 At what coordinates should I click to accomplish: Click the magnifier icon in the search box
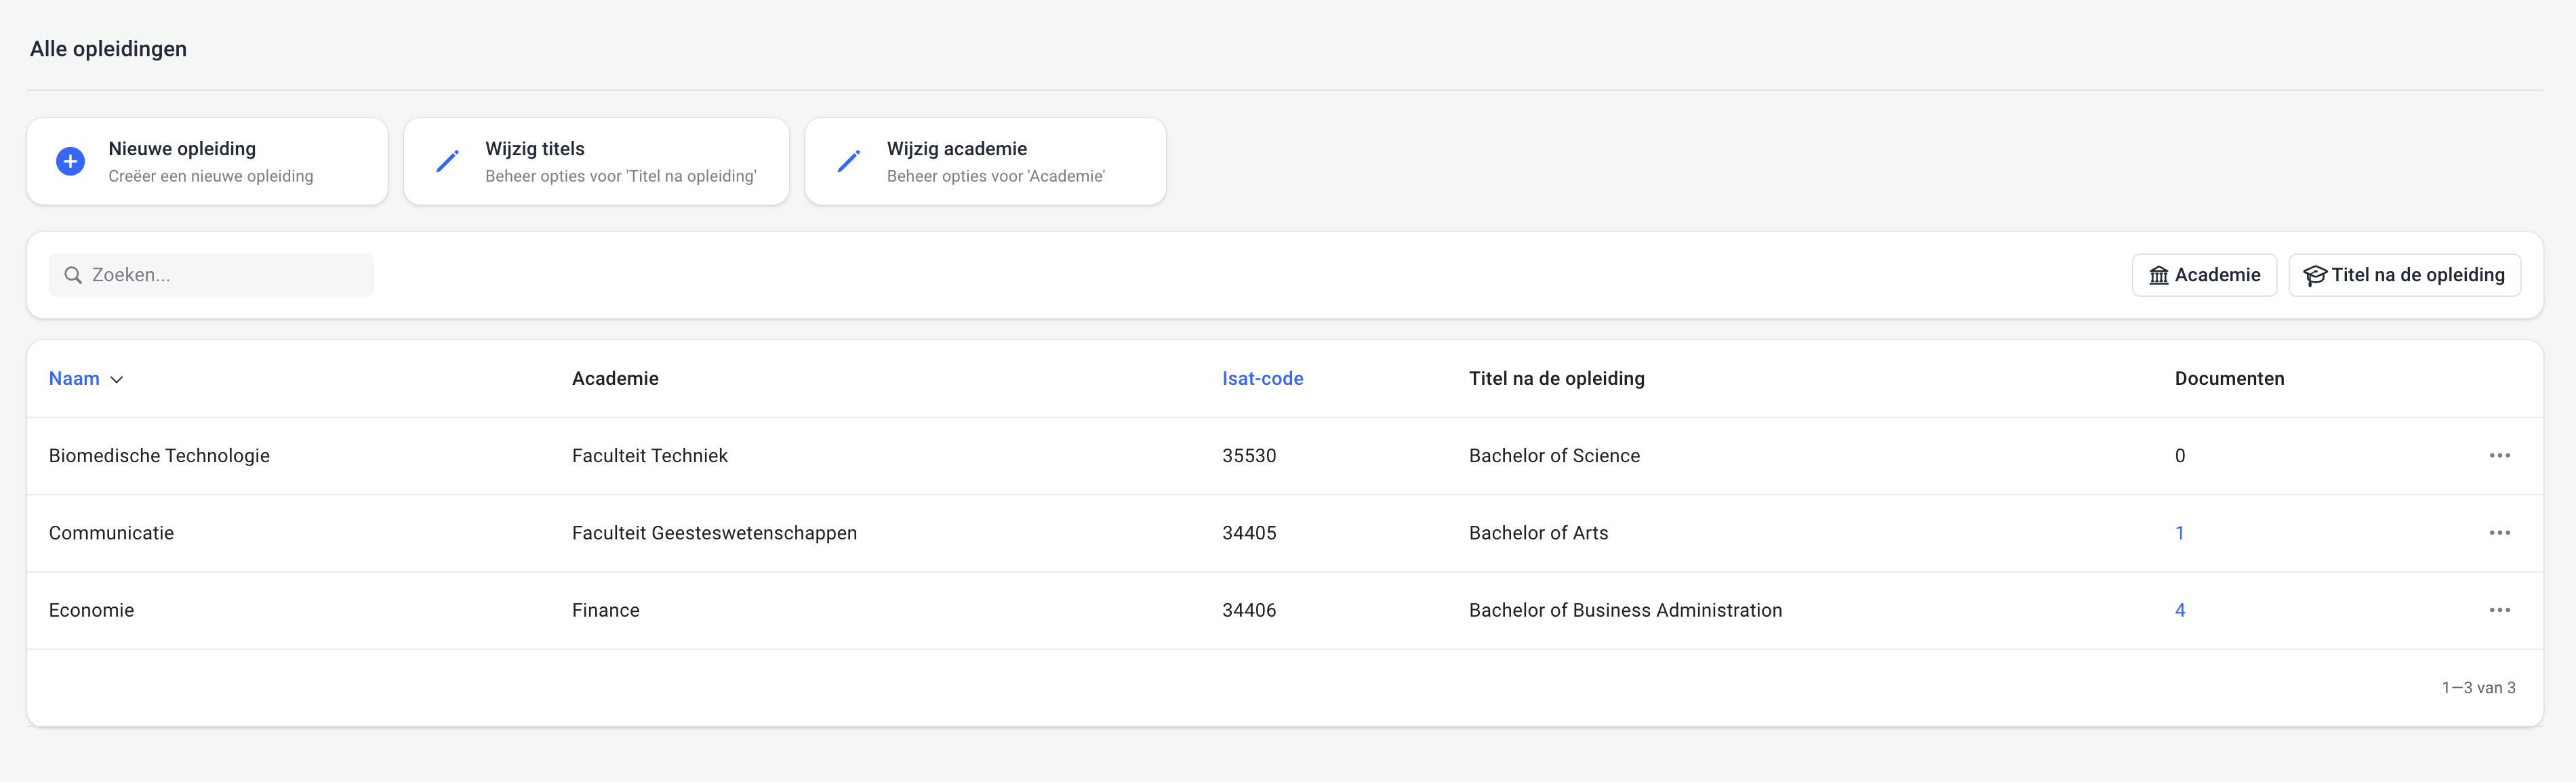coord(73,275)
